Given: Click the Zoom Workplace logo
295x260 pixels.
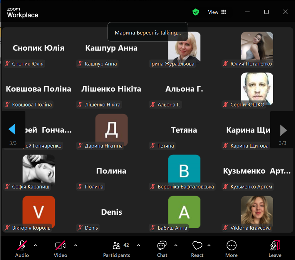Looking at the screenshot, I should point(23,13).
